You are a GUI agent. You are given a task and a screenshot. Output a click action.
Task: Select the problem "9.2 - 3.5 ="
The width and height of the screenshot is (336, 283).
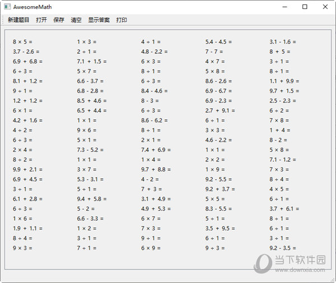coord(283,248)
